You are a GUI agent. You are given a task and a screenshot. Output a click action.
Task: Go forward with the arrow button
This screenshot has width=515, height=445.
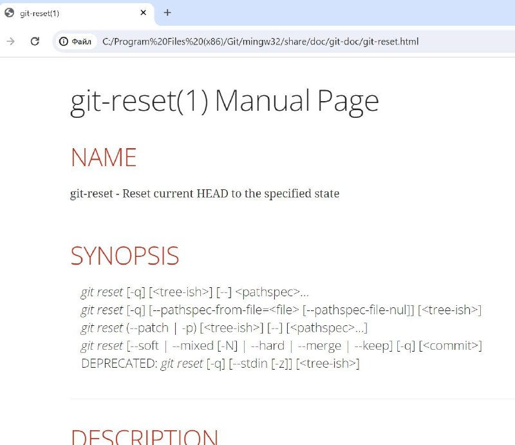point(10,41)
